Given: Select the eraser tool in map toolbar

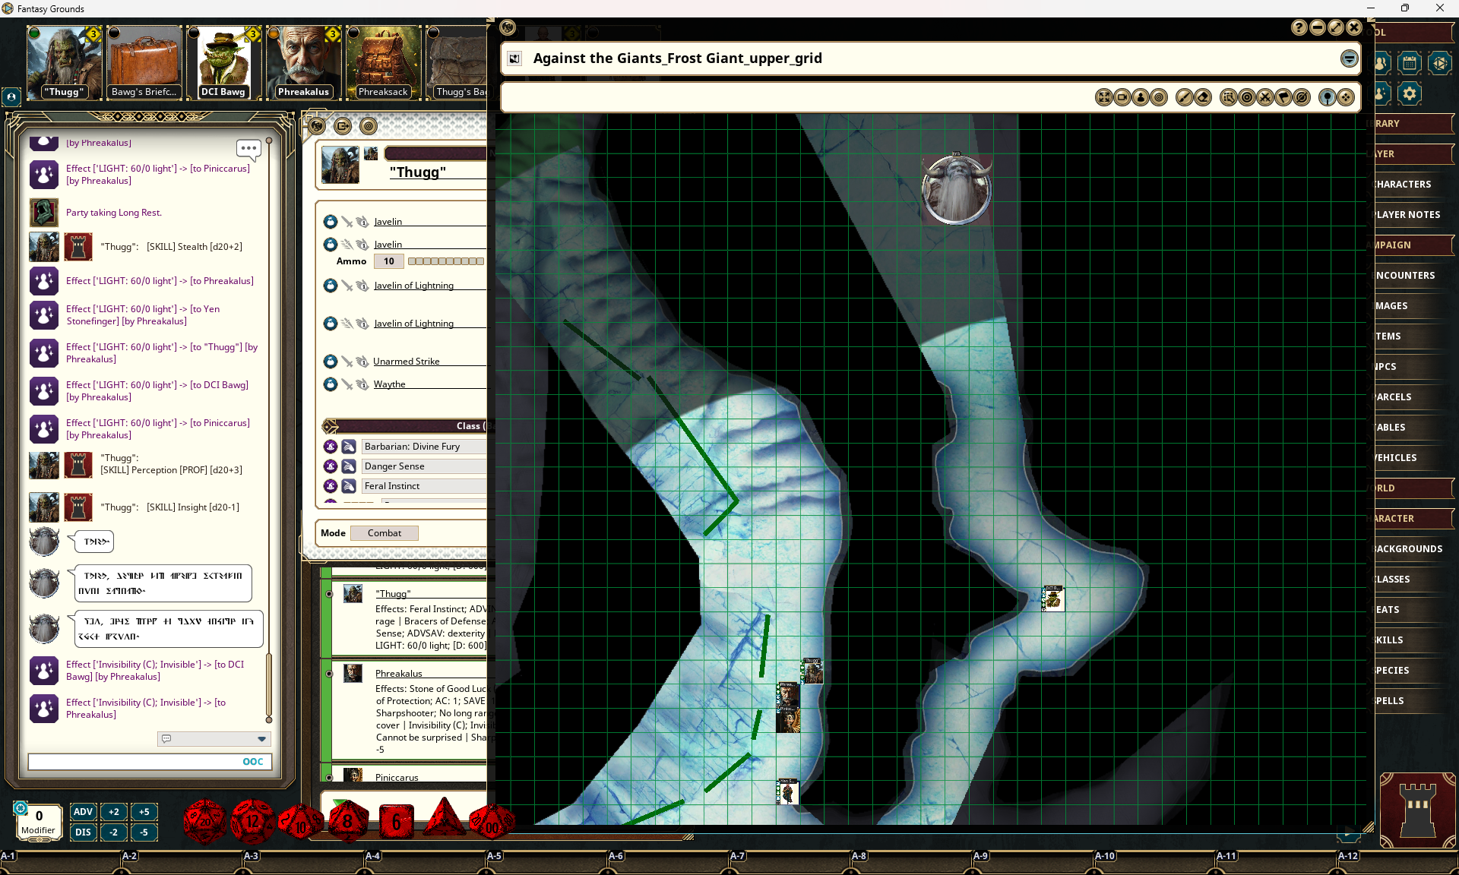Looking at the screenshot, I should tap(1203, 97).
